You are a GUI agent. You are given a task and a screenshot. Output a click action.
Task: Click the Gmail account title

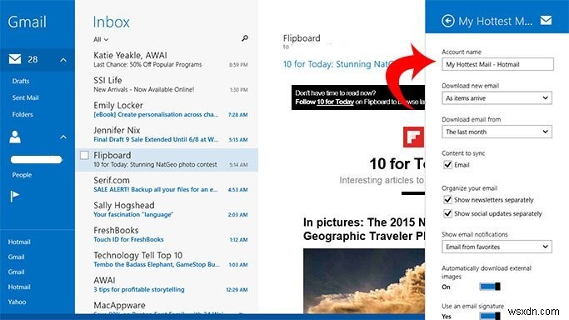(27, 22)
